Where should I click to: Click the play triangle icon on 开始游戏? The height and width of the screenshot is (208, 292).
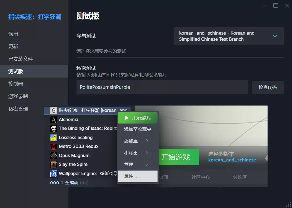click(127, 118)
